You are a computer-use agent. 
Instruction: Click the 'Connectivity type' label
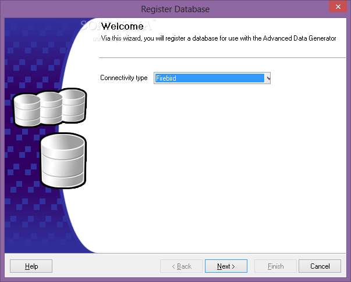pyautogui.click(x=124, y=78)
